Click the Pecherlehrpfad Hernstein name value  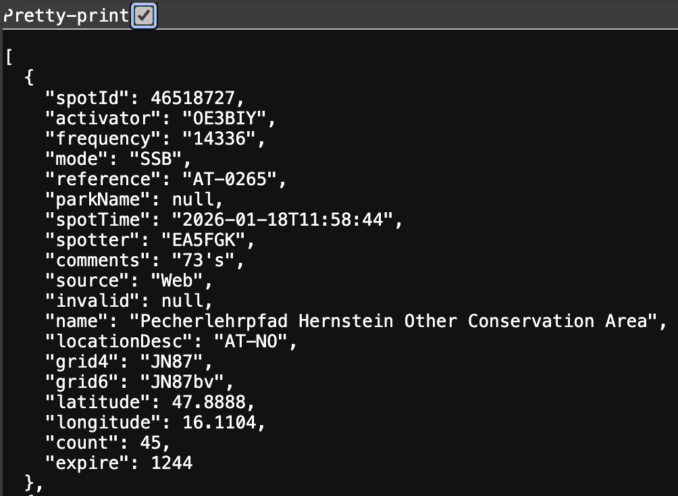[x=393, y=320]
